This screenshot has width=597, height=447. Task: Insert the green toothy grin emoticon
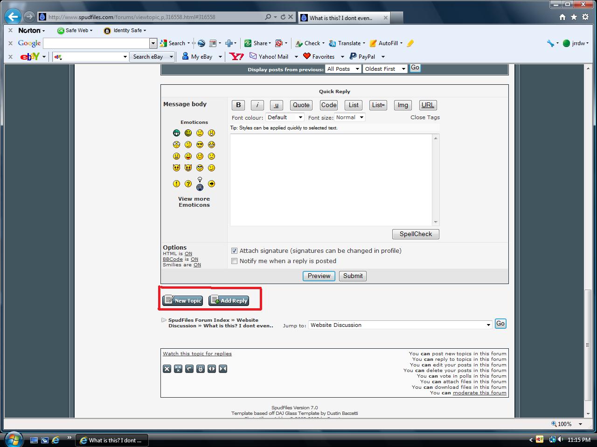[176, 133]
